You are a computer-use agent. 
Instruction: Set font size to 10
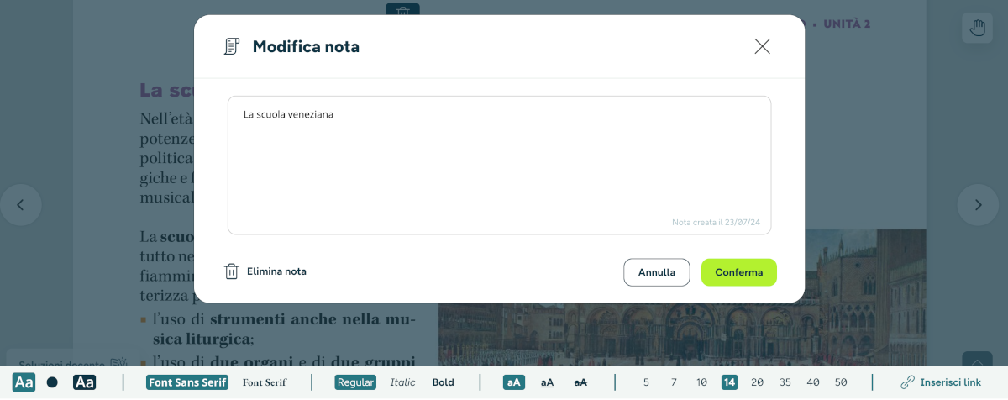click(701, 382)
